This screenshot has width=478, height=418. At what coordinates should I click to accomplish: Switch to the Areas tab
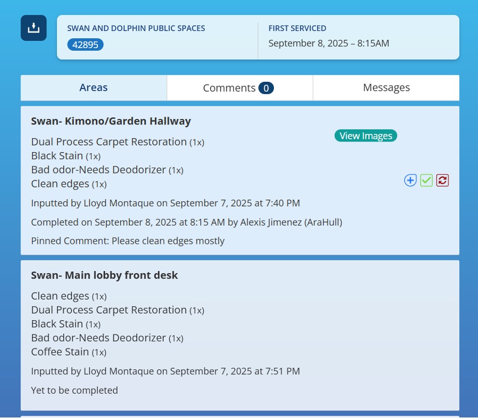[93, 88]
